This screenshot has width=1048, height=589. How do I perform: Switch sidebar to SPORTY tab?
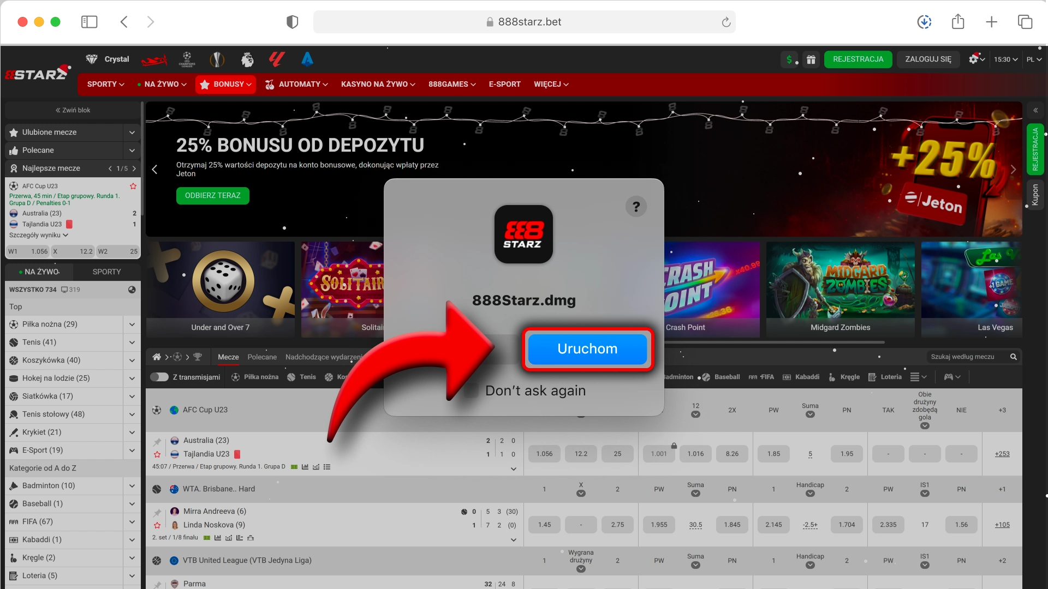(106, 272)
